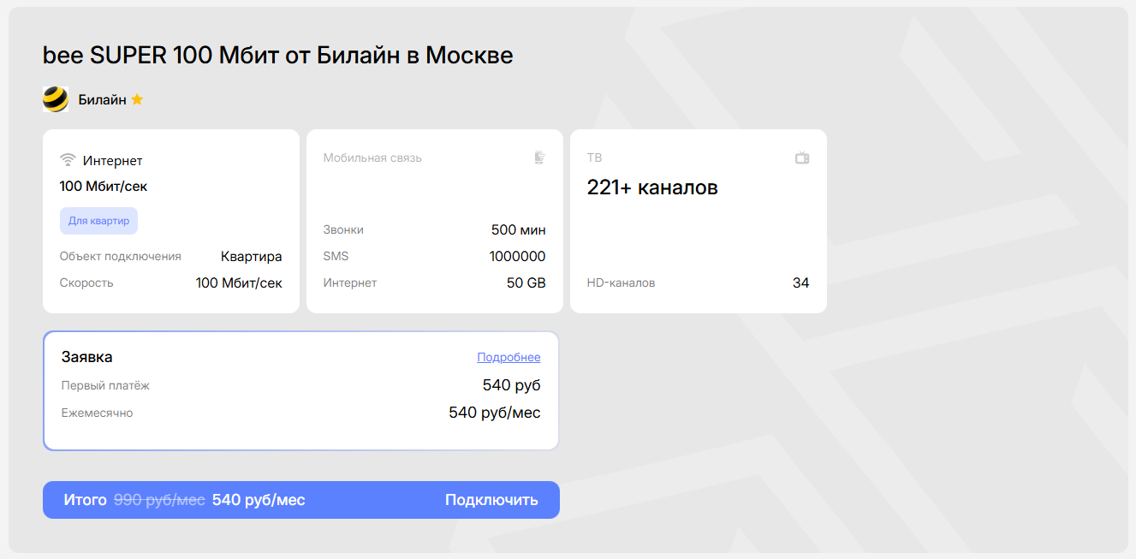Click the tariff title bee SUPER 100 Мбит
This screenshot has height=559, width=1136.
click(x=277, y=56)
